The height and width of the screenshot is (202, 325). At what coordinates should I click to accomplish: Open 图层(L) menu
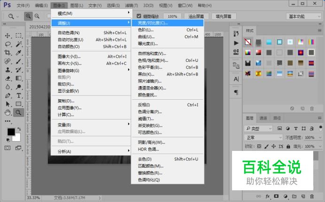[77, 6]
